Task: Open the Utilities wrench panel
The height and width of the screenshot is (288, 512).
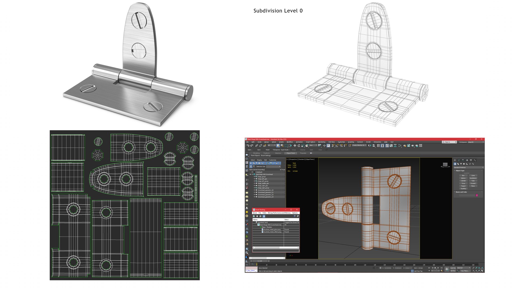Action: tap(475, 160)
